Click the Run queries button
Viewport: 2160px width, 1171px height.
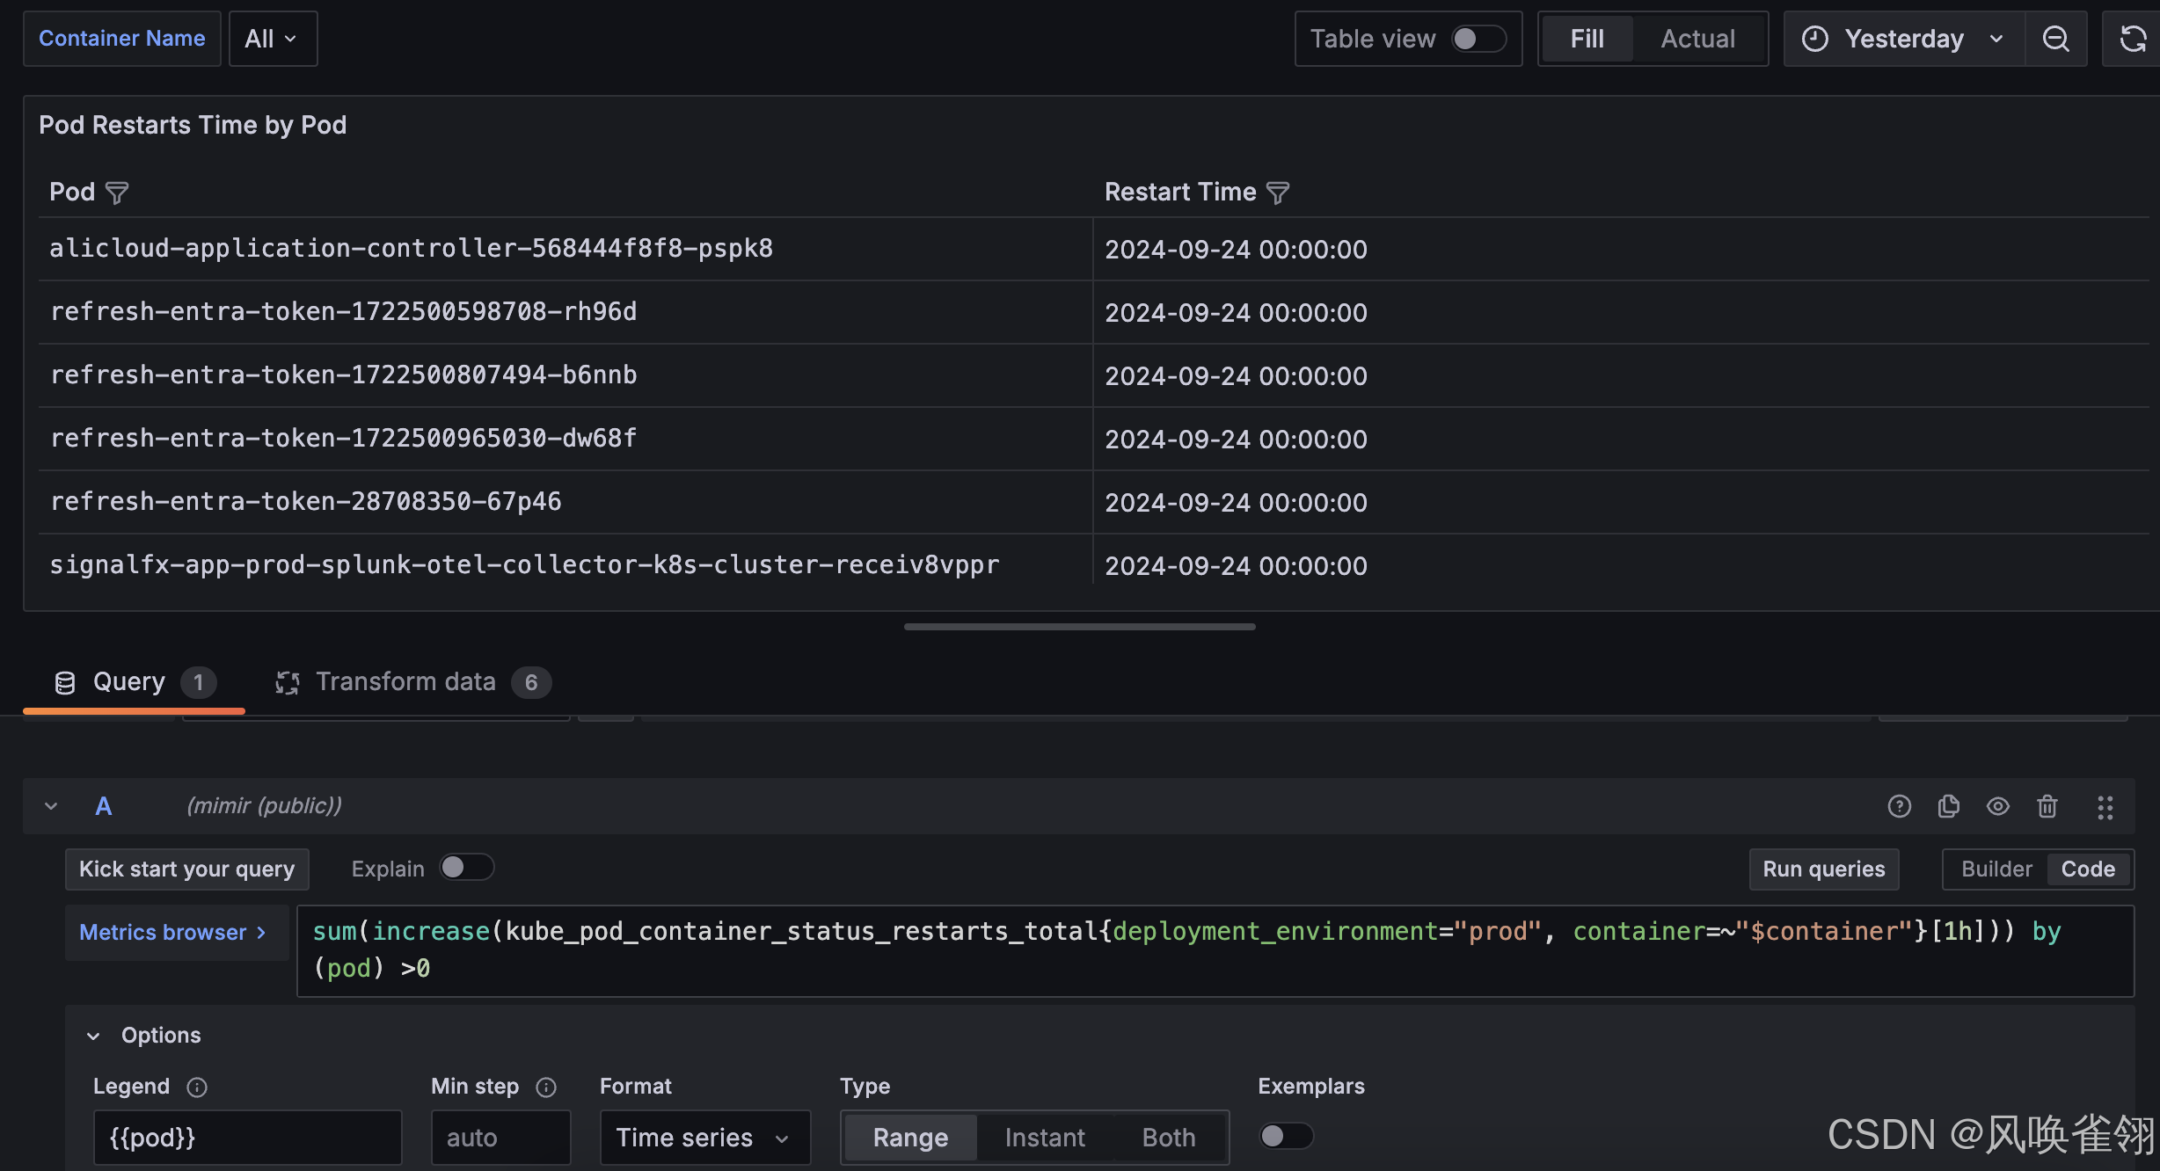(1823, 869)
